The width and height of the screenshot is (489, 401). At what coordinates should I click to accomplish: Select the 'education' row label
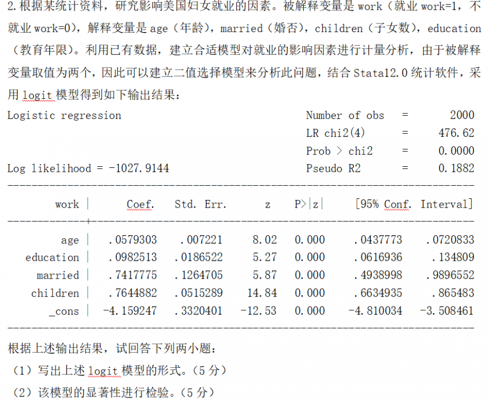52,258
